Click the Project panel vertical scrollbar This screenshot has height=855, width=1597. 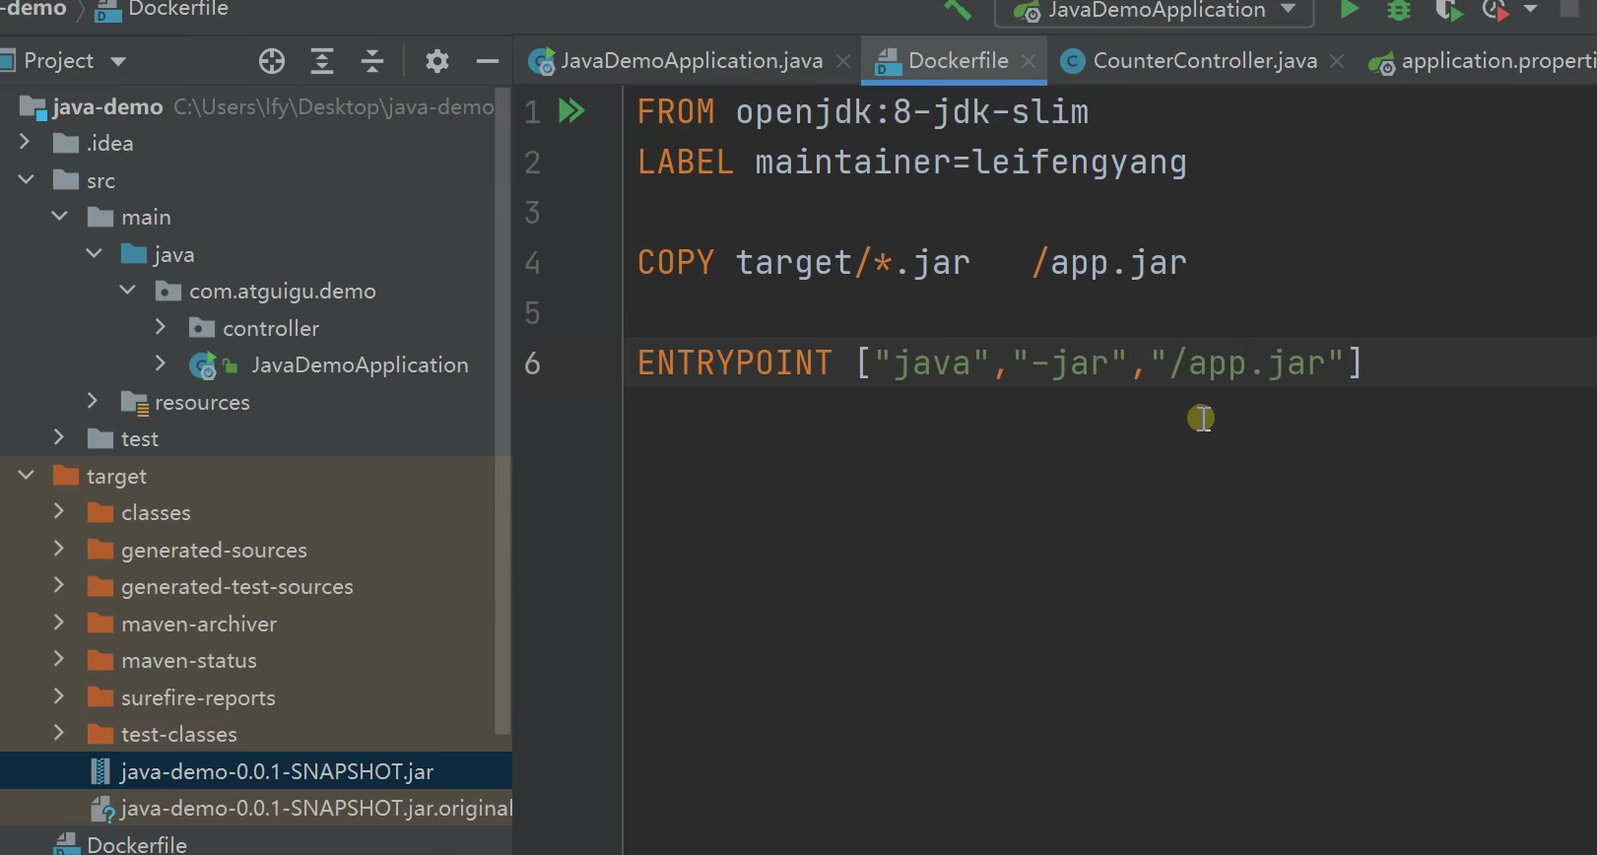pyautogui.click(x=502, y=412)
